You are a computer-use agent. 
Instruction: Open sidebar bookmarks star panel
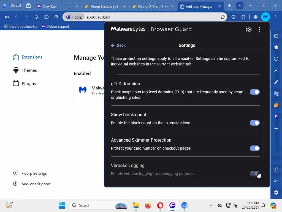pos(276,47)
